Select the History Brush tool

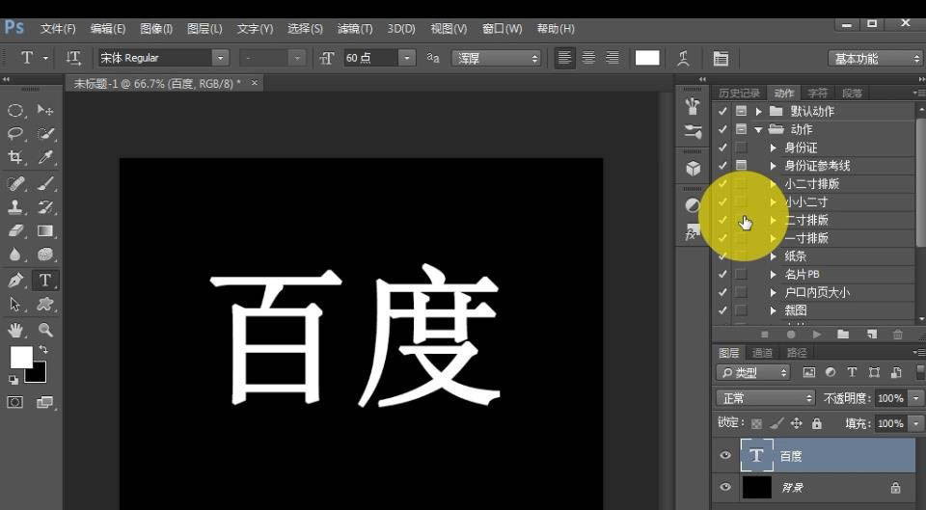pyautogui.click(x=45, y=207)
